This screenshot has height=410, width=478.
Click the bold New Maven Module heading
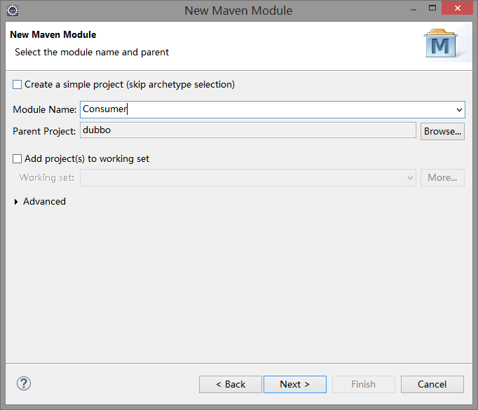53,35
